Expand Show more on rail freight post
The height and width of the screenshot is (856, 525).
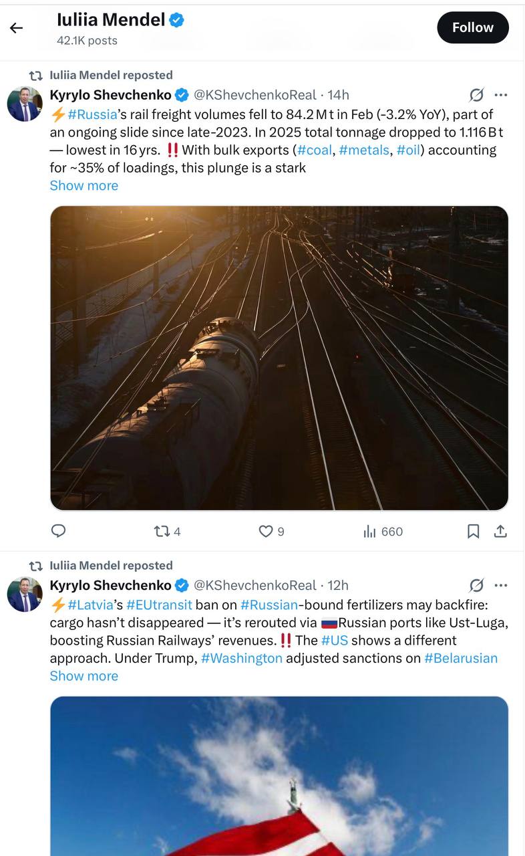click(x=83, y=185)
